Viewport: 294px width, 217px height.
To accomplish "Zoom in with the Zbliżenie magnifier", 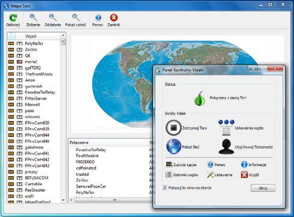I will pyautogui.click(x=33, y=17).
